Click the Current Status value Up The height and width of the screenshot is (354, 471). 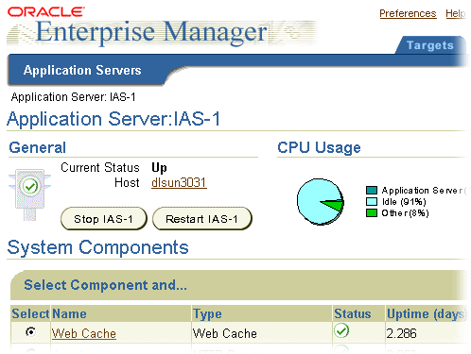159,168
